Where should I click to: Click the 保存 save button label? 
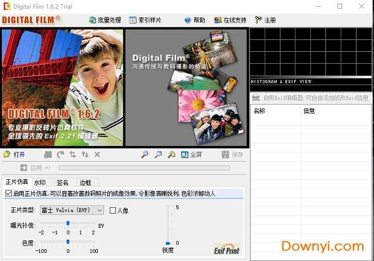point(237,155)
